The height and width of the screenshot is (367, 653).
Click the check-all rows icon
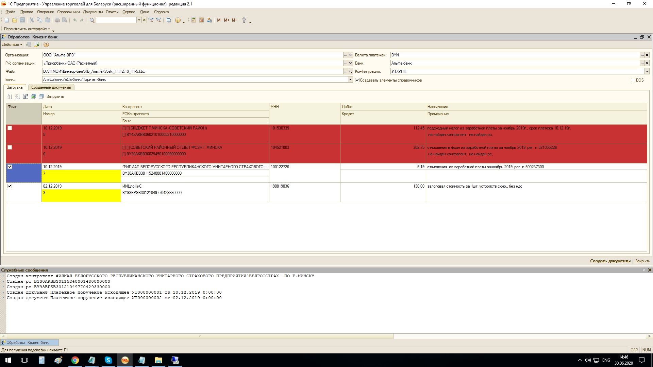[x=33, y=97]
